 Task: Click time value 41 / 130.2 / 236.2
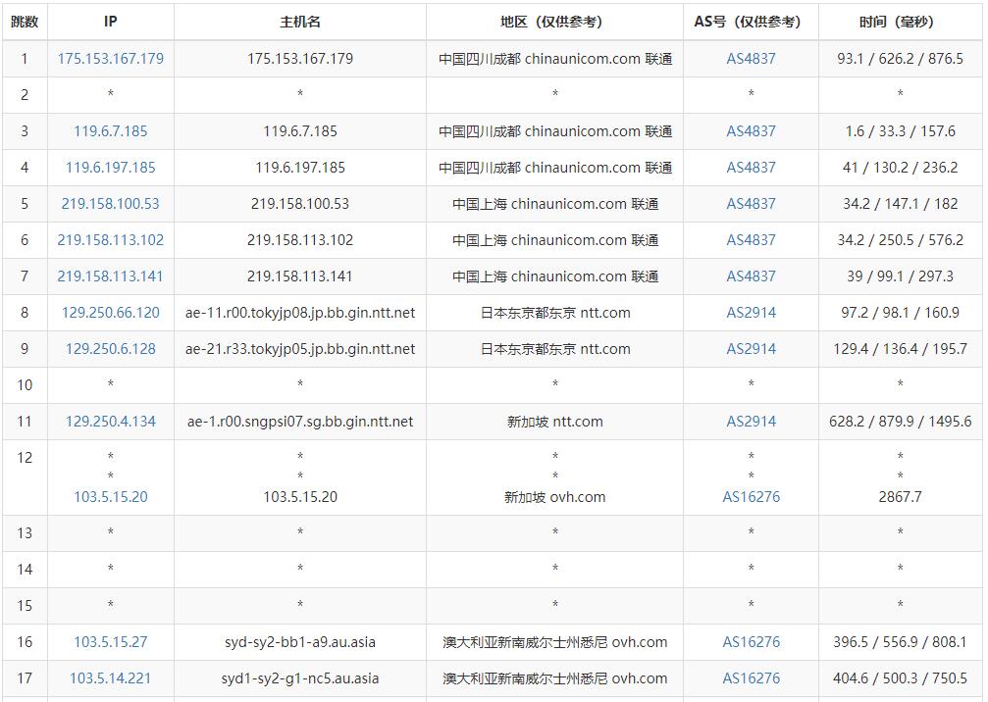point(900,168)
